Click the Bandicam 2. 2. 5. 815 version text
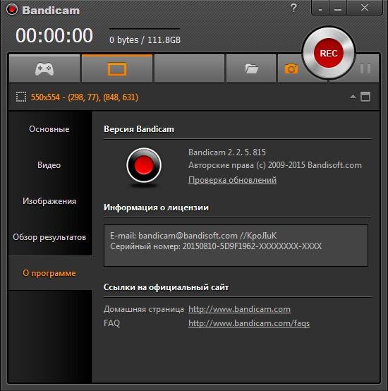The image size is (388, 391). (227, 152)
